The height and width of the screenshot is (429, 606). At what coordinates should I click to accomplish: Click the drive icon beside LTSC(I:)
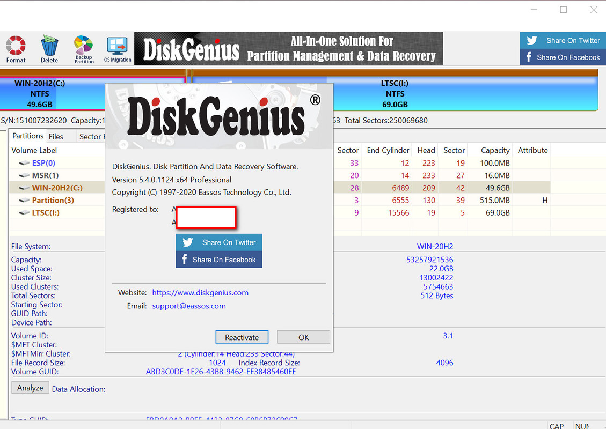[24, 212]
